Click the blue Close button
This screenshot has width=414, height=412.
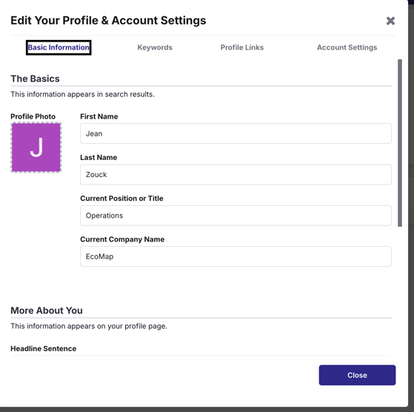(x=357, y=375)
